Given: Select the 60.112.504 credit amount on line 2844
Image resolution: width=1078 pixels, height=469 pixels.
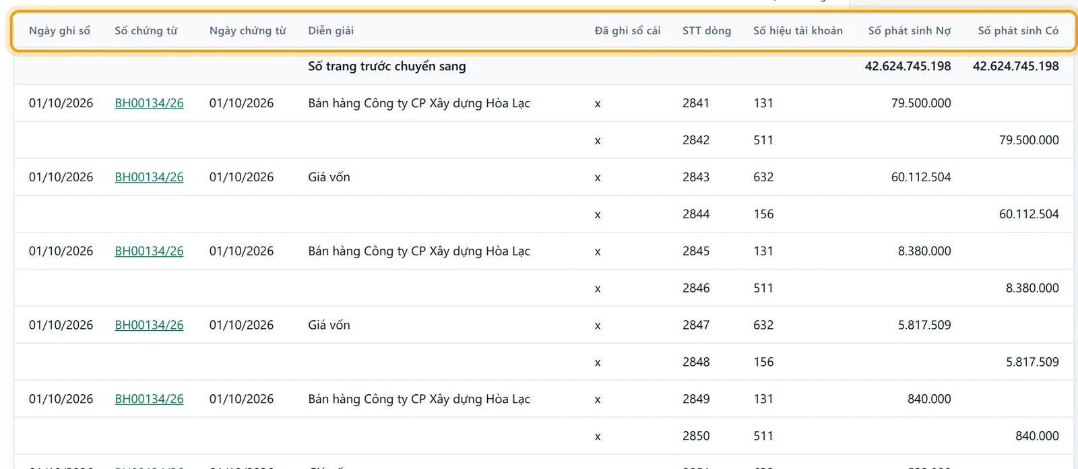Looking at the screenshot, I should pyautogui.click(x=1029, y=214).
